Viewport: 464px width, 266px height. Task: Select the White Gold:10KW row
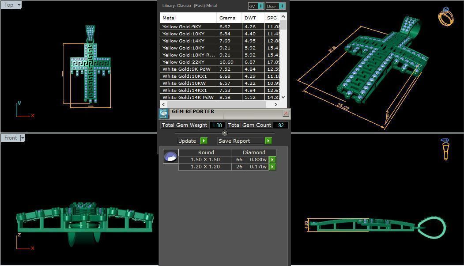(x=219, y=83)
